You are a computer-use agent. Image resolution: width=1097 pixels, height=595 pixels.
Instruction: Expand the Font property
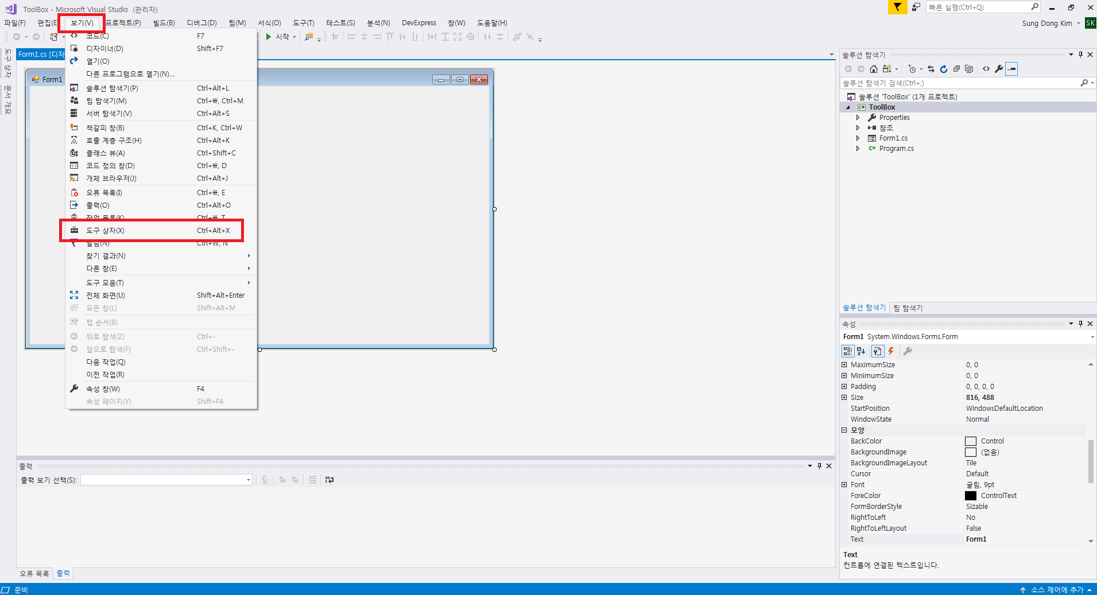point(844,485)
